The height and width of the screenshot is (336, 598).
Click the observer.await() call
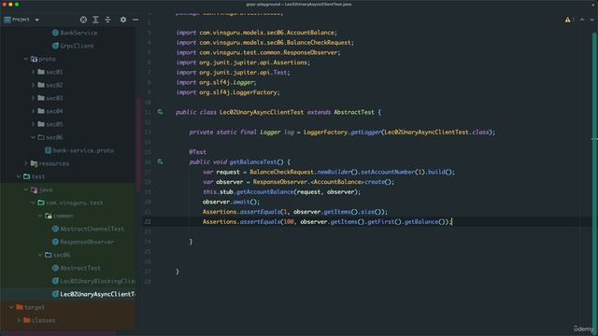[231, 202]
